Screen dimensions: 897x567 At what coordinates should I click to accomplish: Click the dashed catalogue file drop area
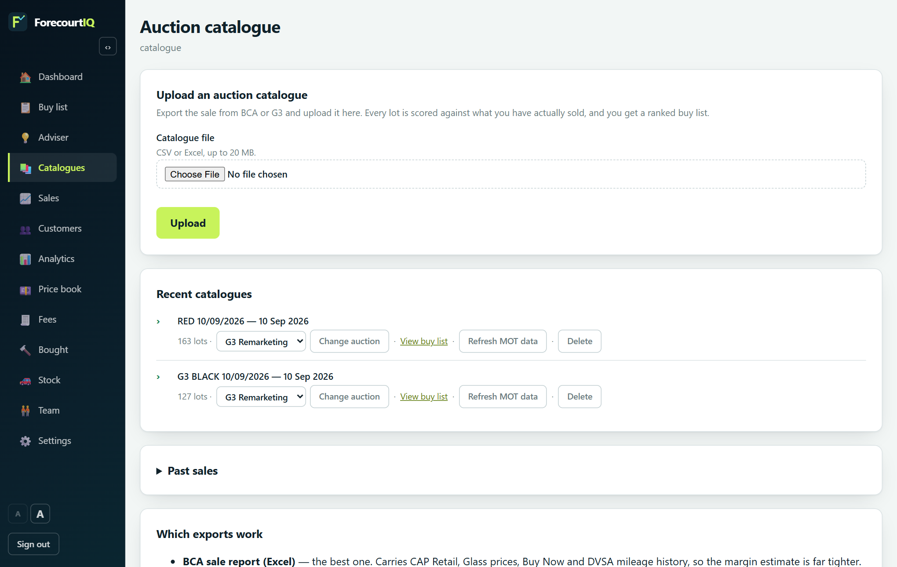tap(511, 174)
